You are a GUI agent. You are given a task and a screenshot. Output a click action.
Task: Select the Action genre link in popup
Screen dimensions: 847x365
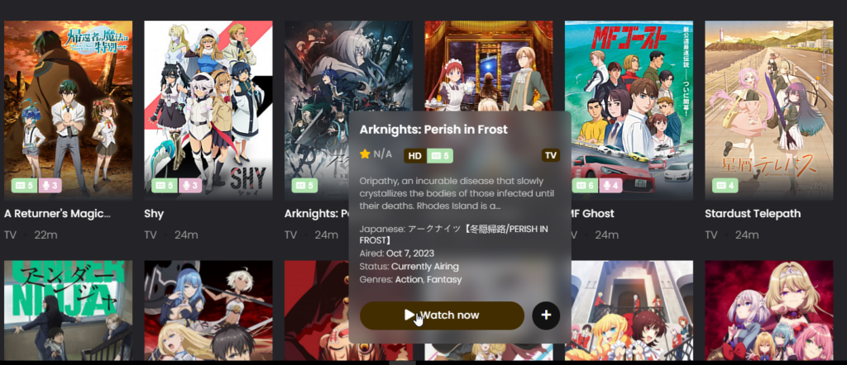click(x=408, y=280)
